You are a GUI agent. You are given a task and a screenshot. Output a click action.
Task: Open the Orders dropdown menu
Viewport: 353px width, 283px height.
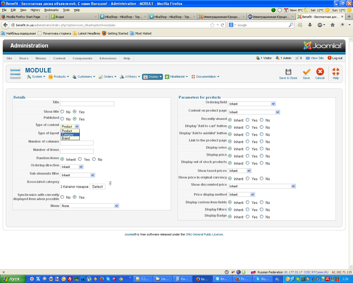108,77
